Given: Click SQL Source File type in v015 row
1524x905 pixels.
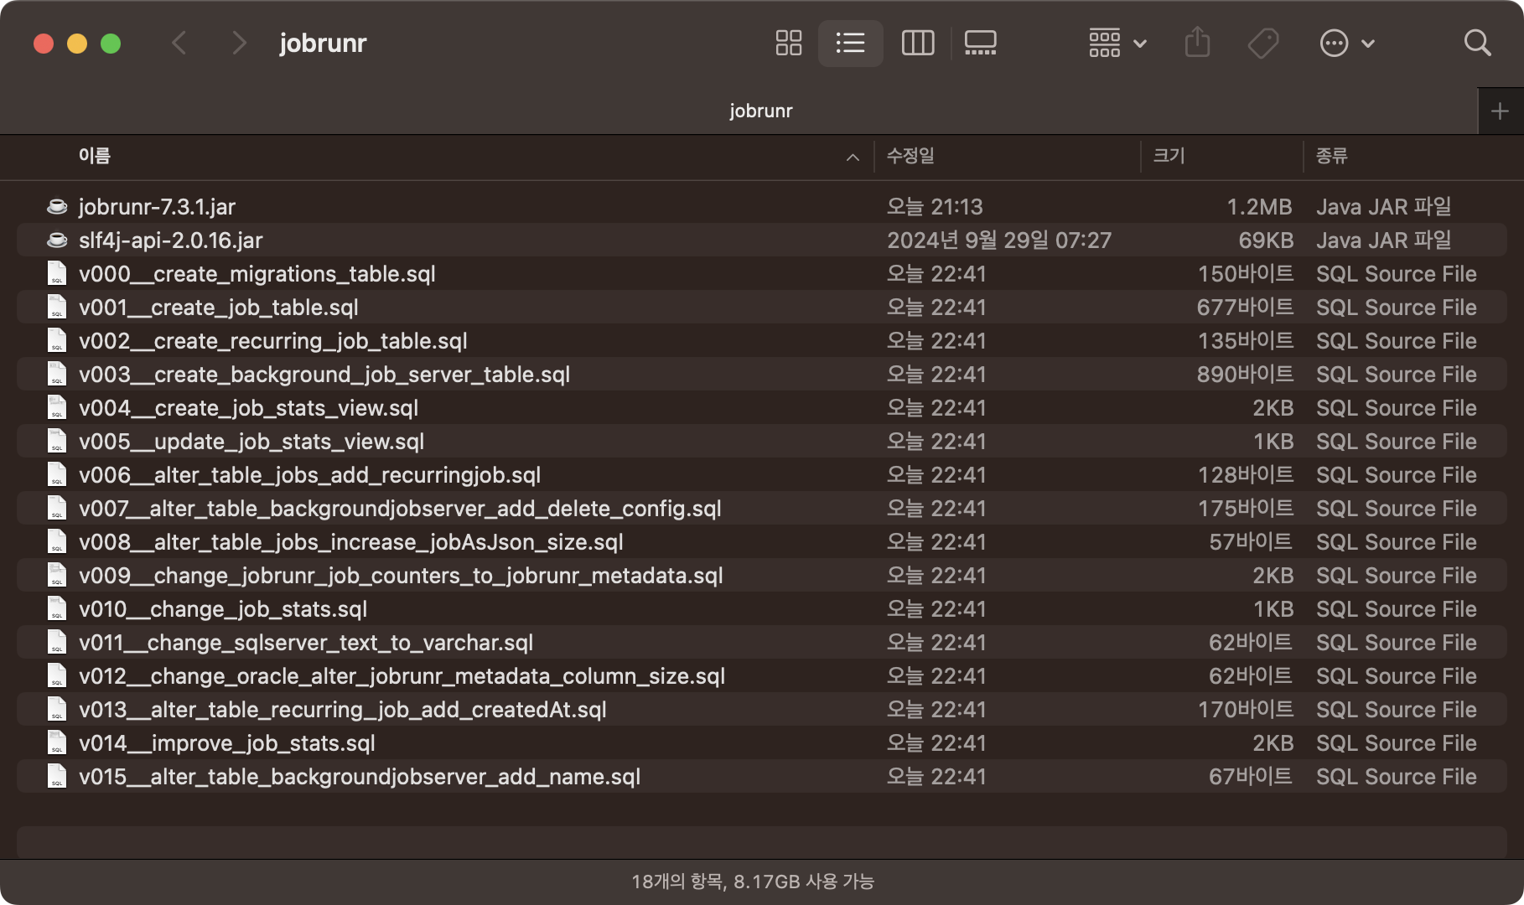Looking at the screenshot, I should coord(1396,776).
